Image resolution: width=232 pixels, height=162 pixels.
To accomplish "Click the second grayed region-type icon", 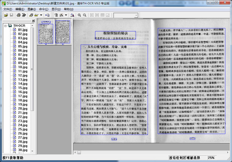I will pyautogui.click(x=97, y=15).
